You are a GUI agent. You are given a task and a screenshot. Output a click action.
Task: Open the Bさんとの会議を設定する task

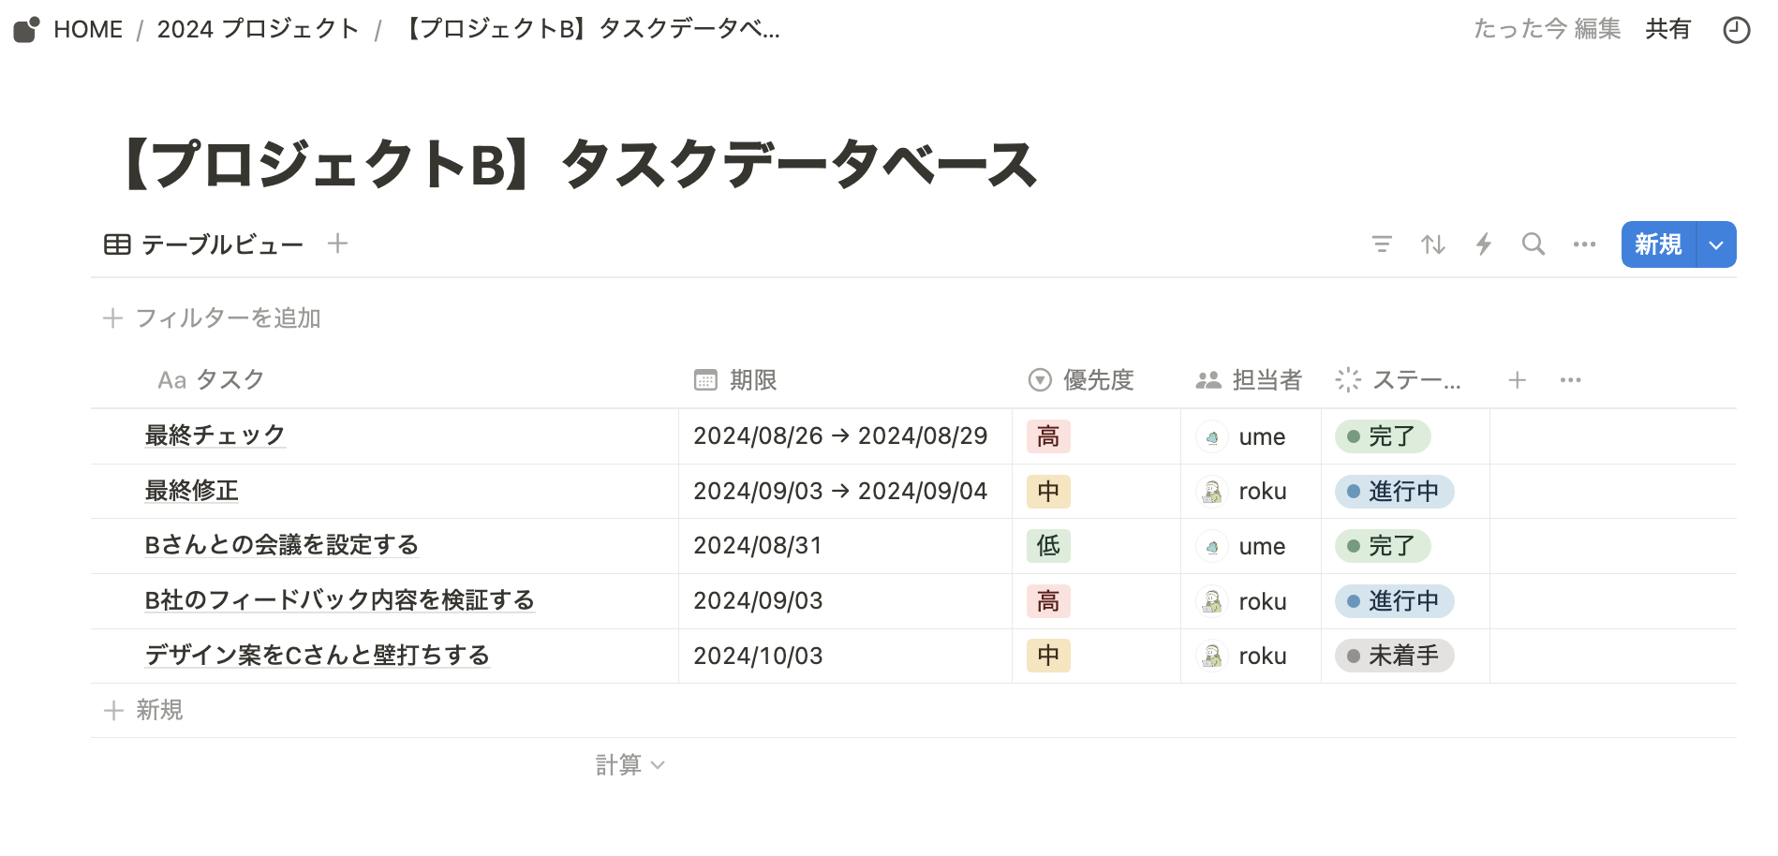click(x=281, y=545)
